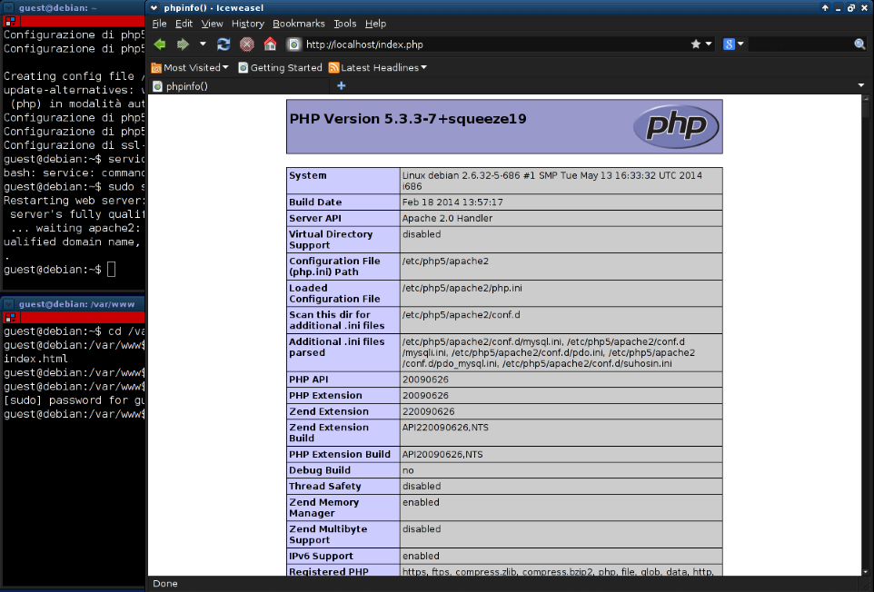Click the 'API220090626,NTS' value

point(445,427)
